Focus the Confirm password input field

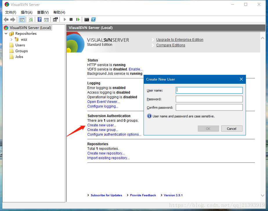[x=209, y=108]
